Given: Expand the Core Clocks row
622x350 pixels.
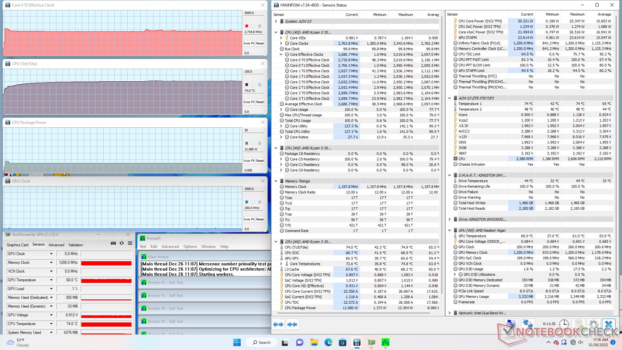Looking at the screenshot, I should 281,43.
